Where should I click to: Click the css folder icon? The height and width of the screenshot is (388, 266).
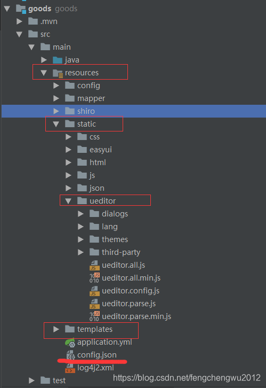[82, 137]
